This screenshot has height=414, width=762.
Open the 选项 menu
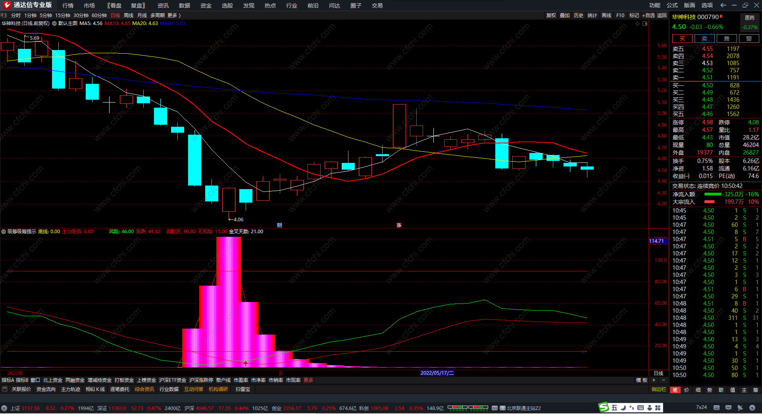(707, 5)
